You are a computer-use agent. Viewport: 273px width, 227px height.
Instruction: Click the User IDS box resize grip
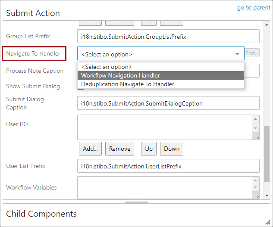tap(257, 137)
